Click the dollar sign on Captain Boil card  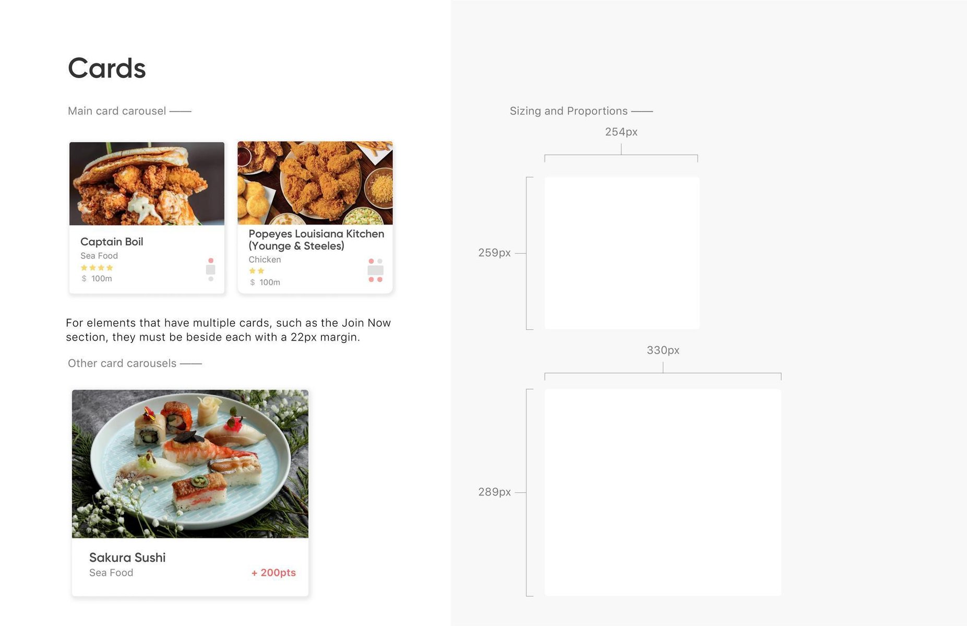tap(84, 279)
